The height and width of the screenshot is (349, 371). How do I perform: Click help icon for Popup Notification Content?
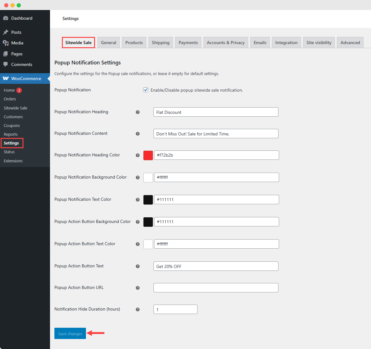pos(138,134)
